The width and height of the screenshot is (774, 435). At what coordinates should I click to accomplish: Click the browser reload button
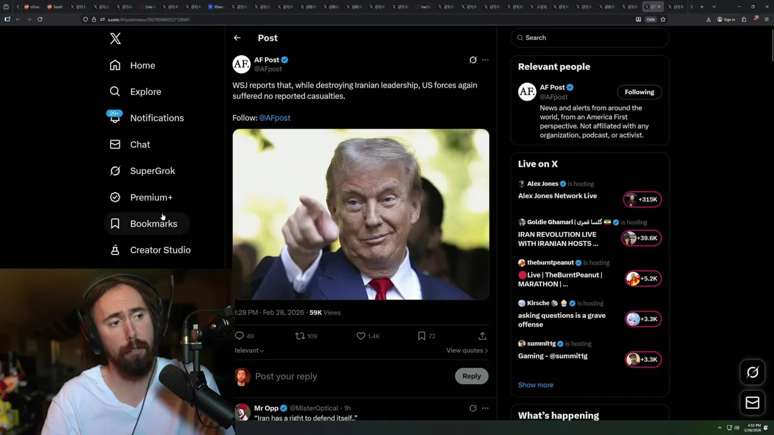pos(40,19)
